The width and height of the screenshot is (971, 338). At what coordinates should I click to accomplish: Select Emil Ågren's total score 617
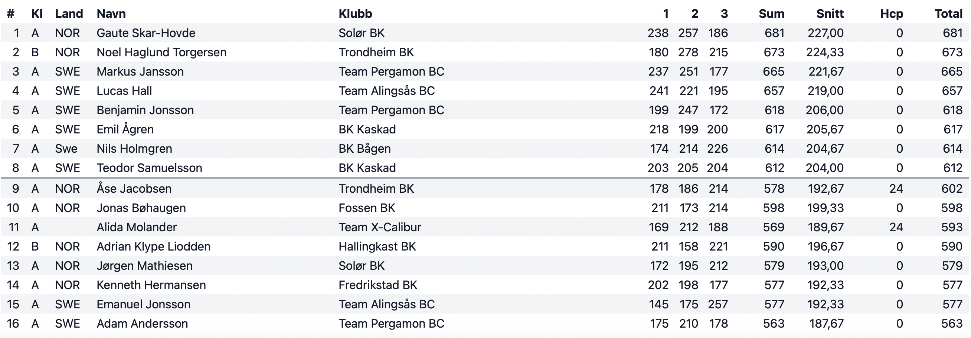[953, 129]
